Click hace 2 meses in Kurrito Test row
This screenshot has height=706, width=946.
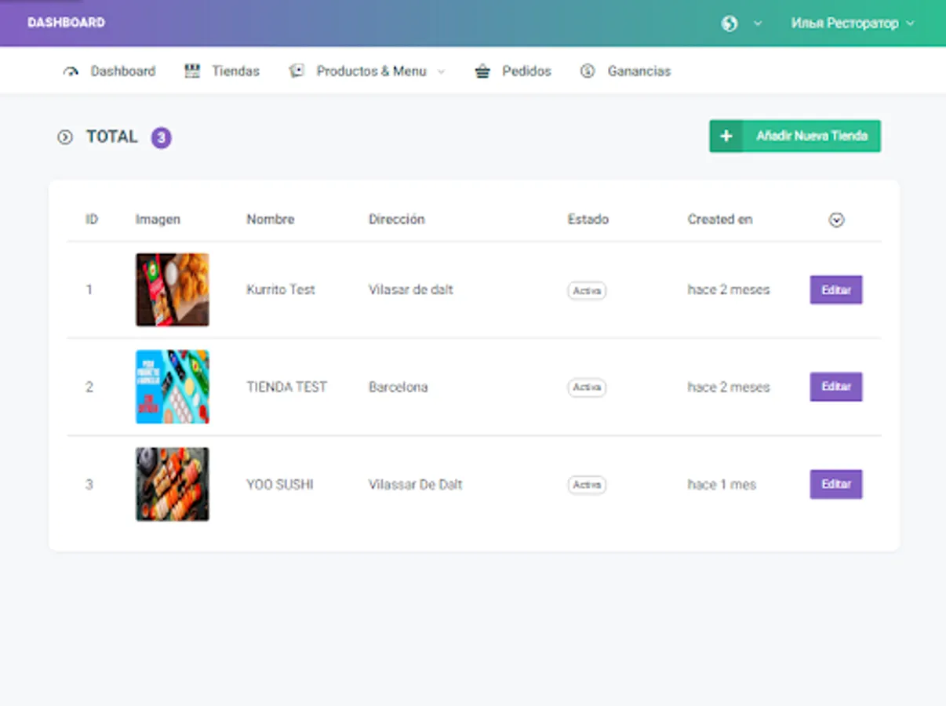729,289
